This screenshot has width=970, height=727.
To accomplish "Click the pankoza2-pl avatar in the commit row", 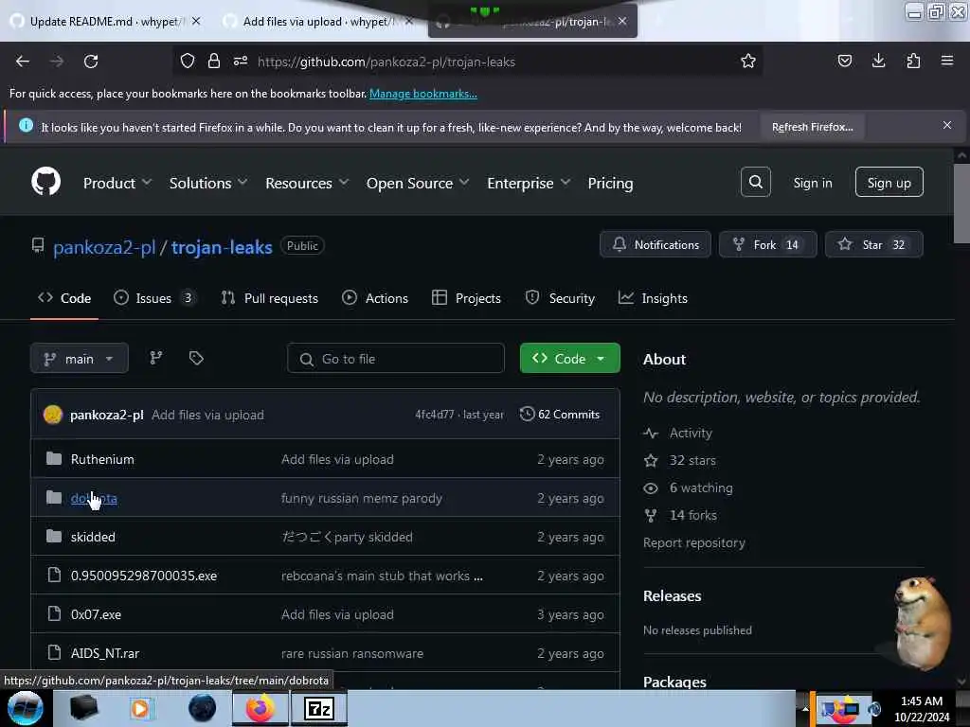I will click(x=53, y=415).
